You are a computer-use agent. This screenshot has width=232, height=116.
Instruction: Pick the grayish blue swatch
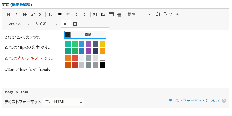pos(95,44)
